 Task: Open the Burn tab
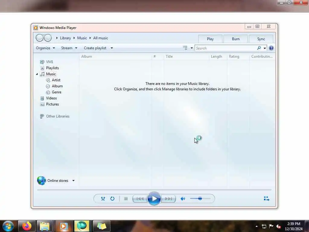235,39
